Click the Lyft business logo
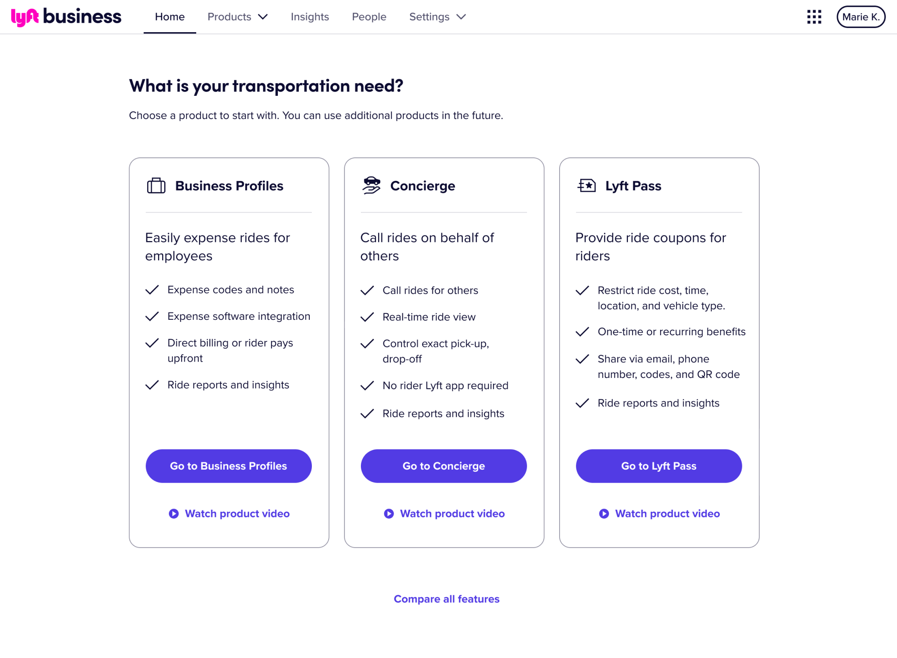This screenshot has width=897, height=658. tap(66, 17)
